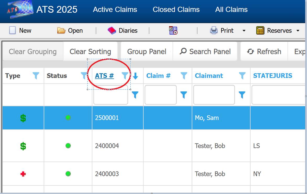Toggle the filter funnel below the ATS # header

135,95
